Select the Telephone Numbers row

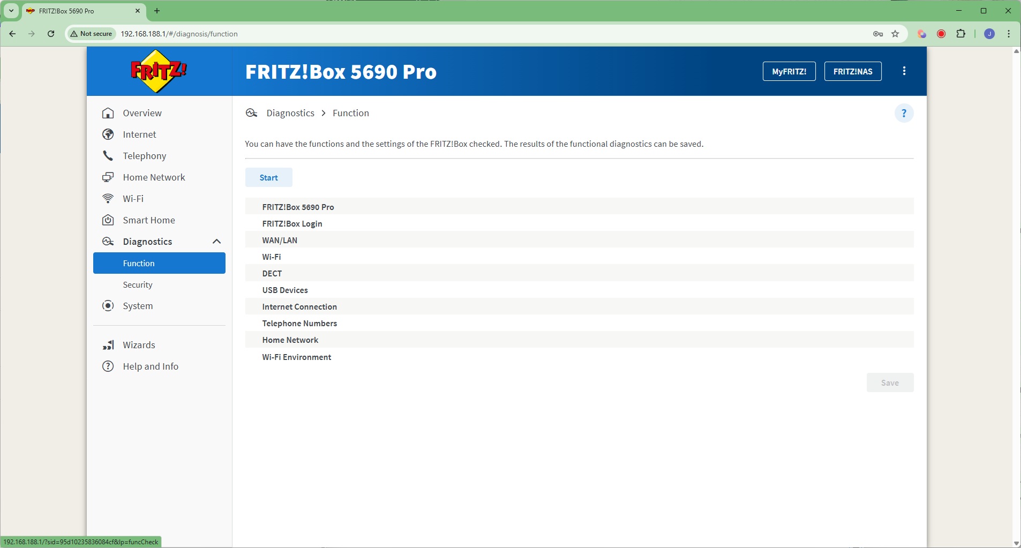[580, 323]
